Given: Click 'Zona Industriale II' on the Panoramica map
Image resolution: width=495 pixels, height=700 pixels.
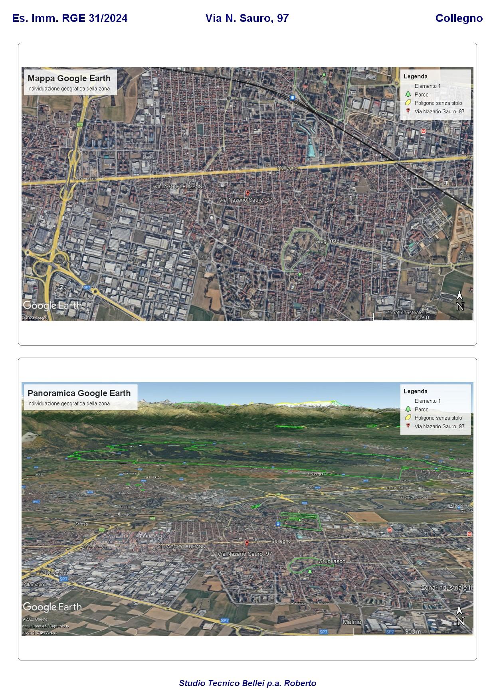Looking at the screenshot, I should [447, 588].
